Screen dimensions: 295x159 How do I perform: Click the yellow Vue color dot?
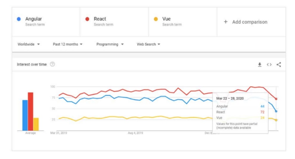(156, 19)
